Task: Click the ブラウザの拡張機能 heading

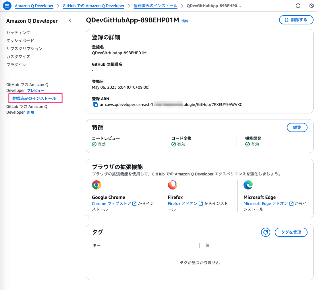Action: pos(117,167)
